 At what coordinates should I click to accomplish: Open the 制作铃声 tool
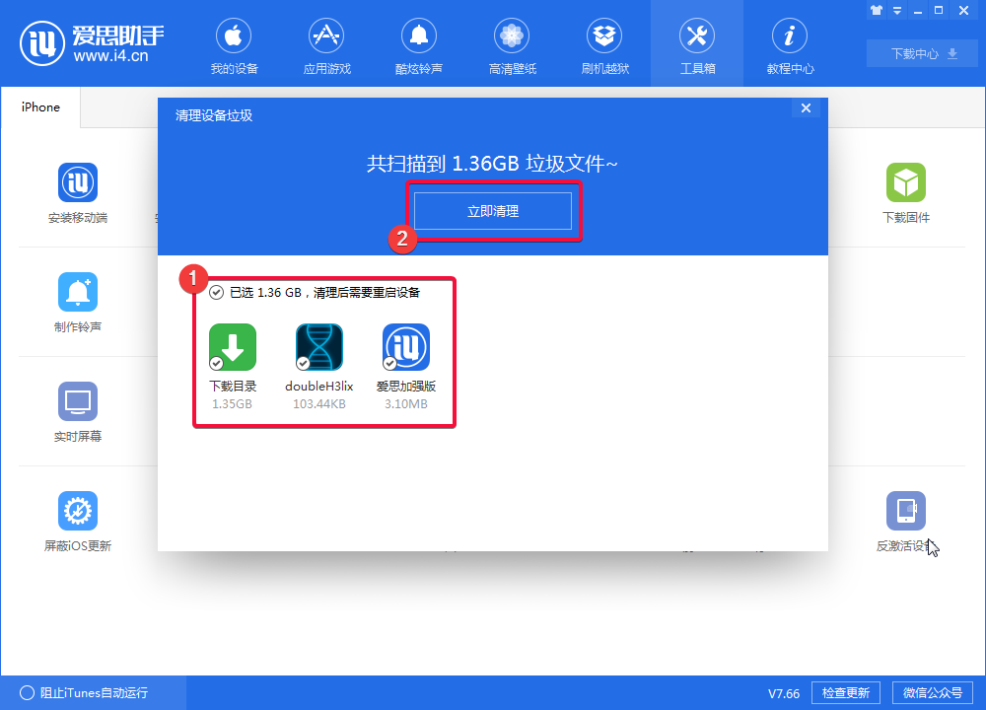click(x=78, y=302)
